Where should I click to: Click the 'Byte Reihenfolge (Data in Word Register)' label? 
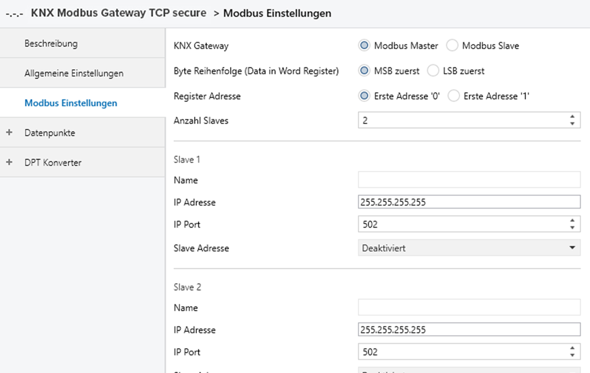point(256,71)
